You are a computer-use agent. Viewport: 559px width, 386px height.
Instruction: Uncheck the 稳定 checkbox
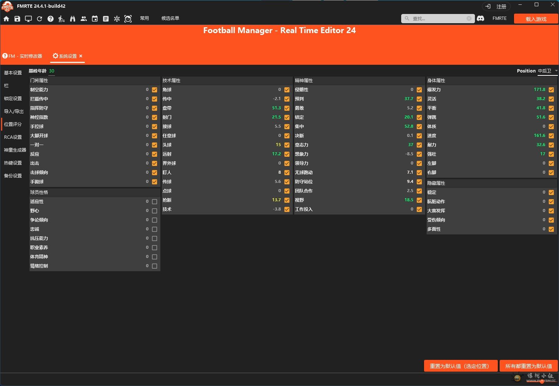click(x=551, y=192)
